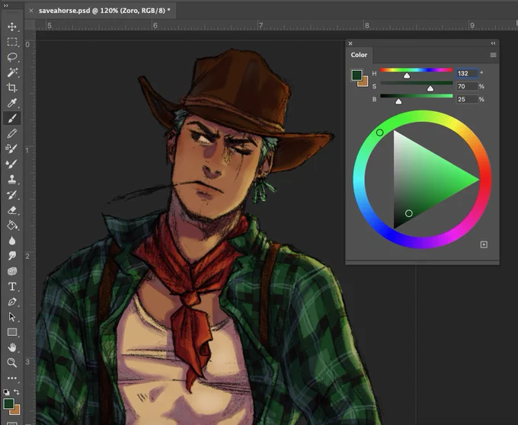Click toolbar foreground dark green swatch
This screenshot has height=425, width=518.
pos(8,404)
